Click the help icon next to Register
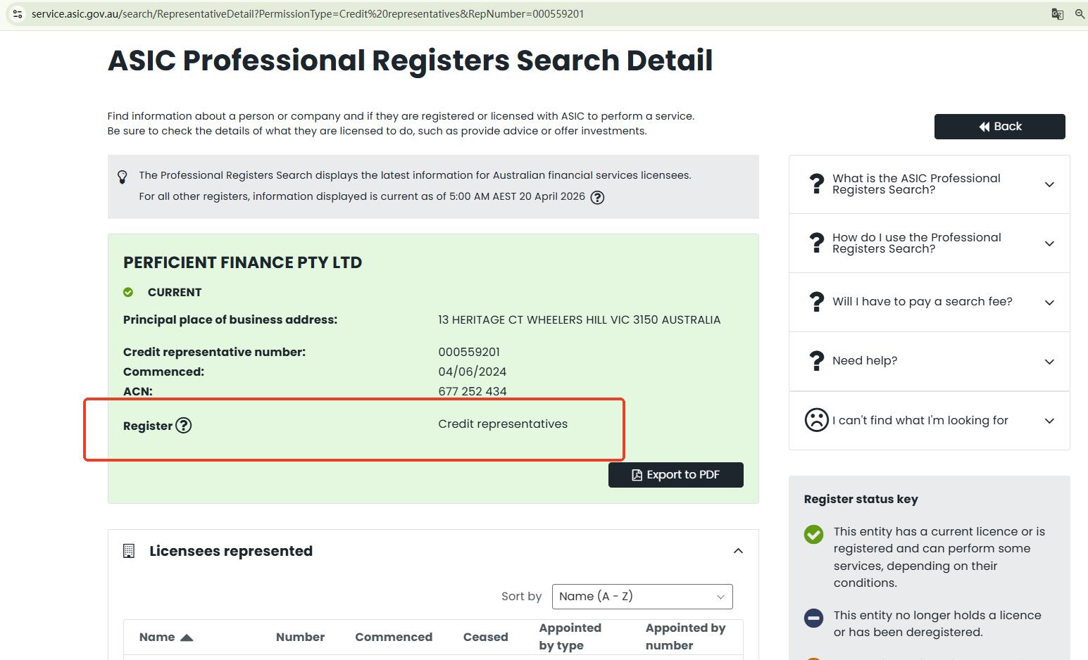The width and height of the screenshot is (1088, 660). pos(184,425)
